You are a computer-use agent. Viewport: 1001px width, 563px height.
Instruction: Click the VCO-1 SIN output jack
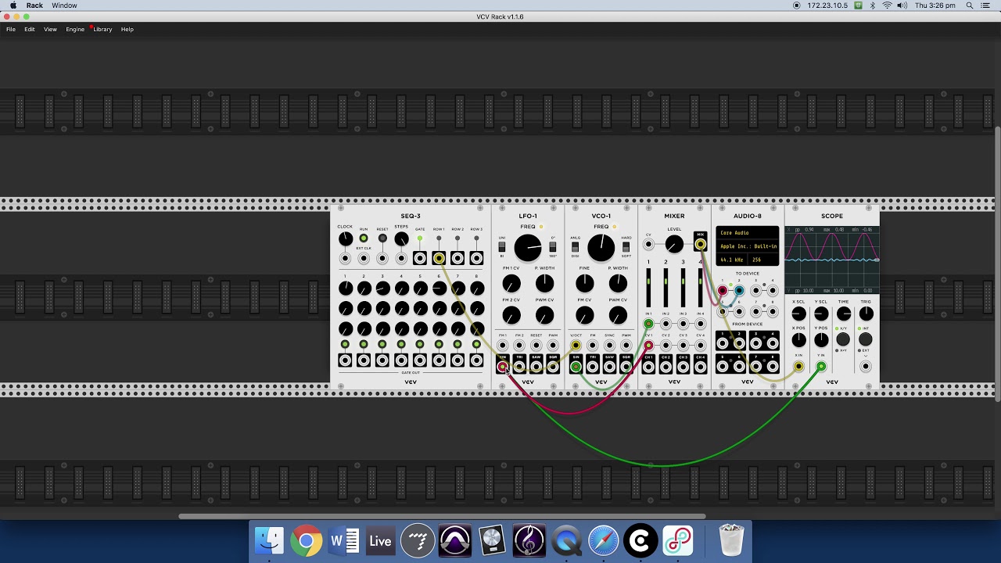pyautogui.click(x=576, y=366)
